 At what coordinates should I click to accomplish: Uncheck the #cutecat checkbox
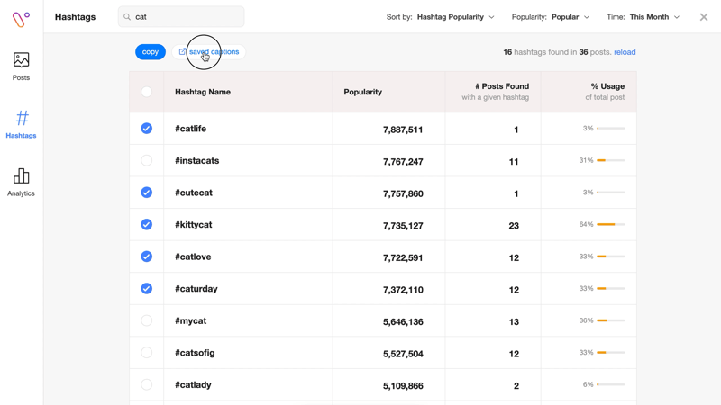click(x=147, y=193)
